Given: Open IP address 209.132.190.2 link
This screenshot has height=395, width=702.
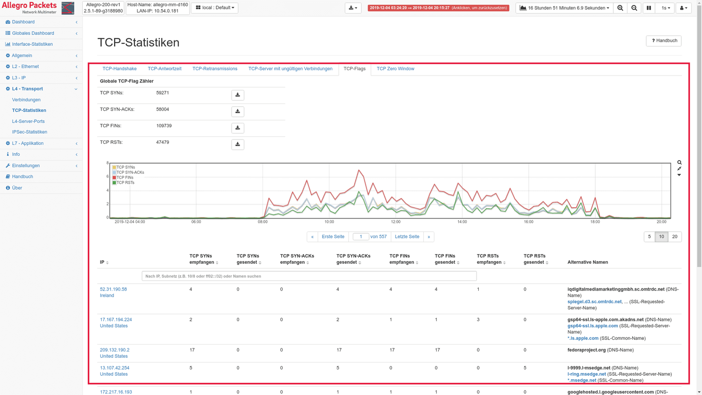Looking at the screenshot, I should 115,350.
